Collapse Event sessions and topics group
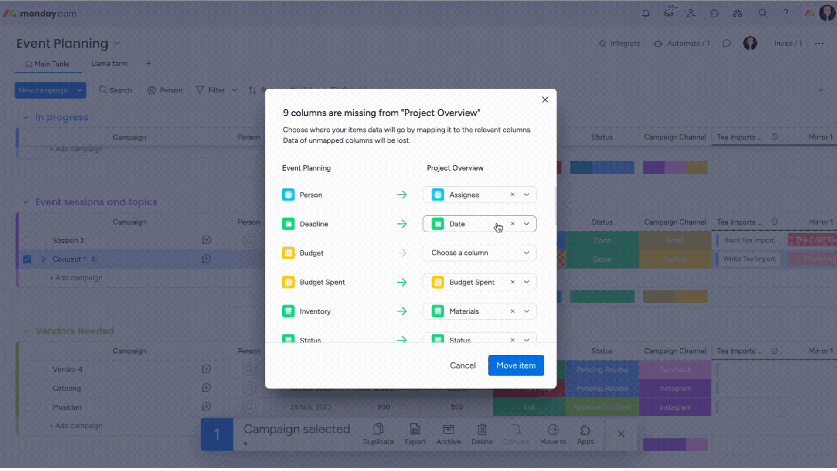 point(26,202)
